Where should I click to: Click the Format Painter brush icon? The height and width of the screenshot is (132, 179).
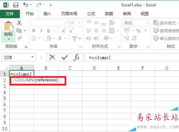point(19,38)
